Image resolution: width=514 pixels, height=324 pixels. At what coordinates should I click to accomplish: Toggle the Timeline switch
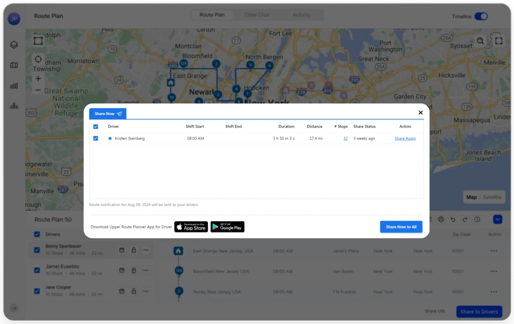[x=481, y=17]
